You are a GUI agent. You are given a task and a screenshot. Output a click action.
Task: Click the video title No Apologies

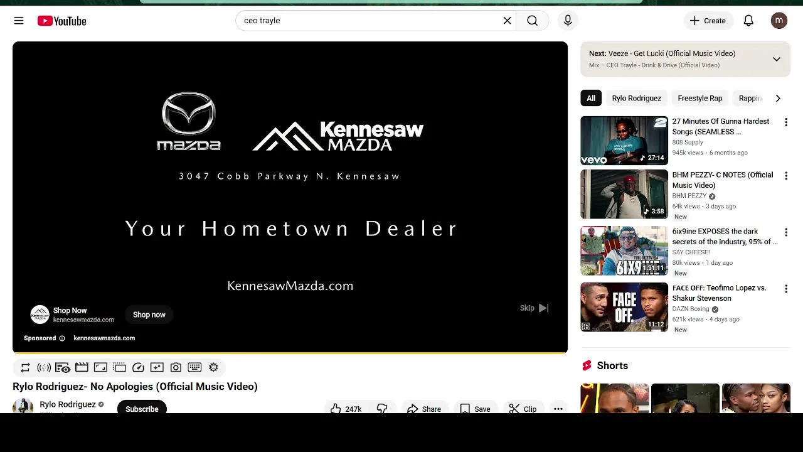tap(135, 387)
